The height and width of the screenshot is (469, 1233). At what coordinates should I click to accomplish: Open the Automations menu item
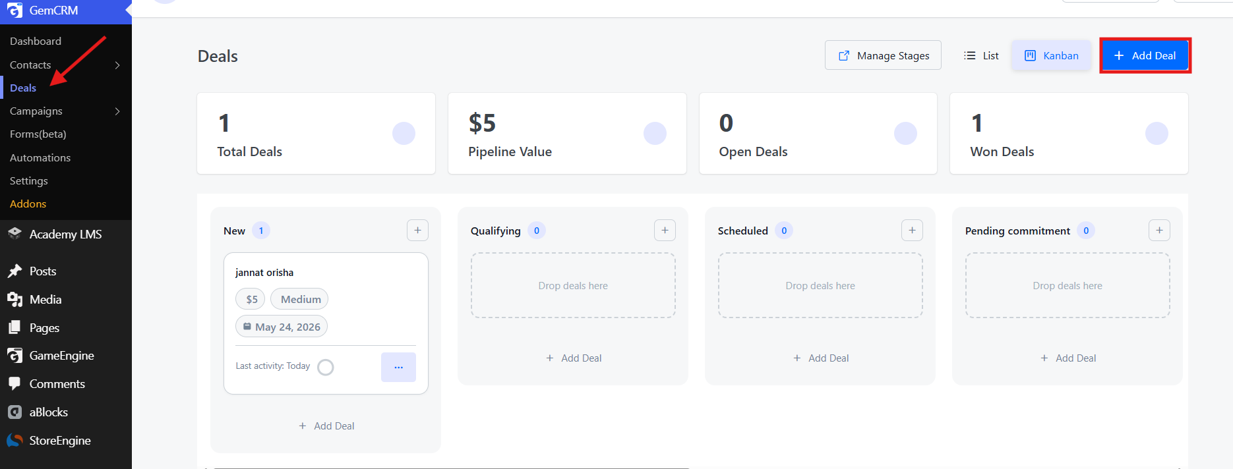coord(40,157)
